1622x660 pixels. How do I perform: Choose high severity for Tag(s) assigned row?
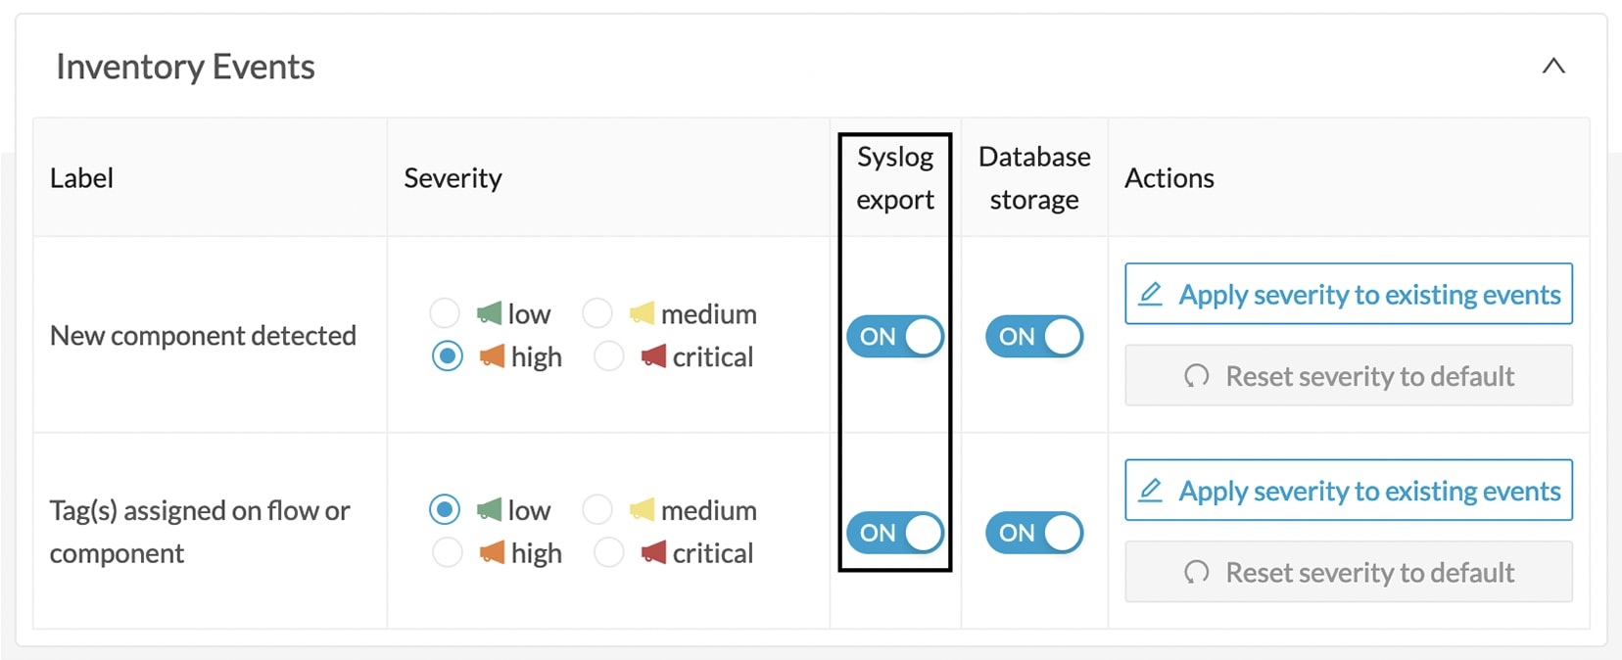pos(448,552)
